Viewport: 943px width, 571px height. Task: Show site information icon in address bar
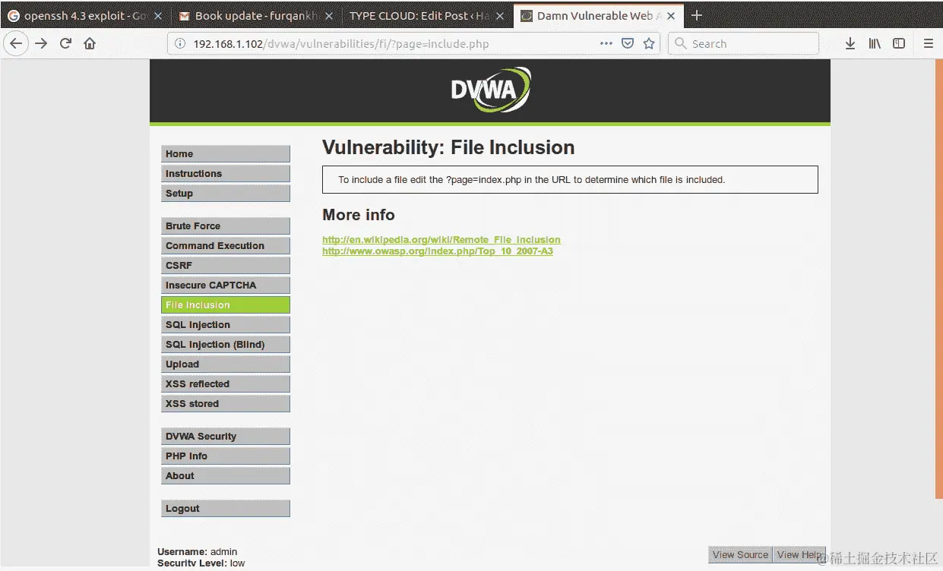(x=180, y=43)
